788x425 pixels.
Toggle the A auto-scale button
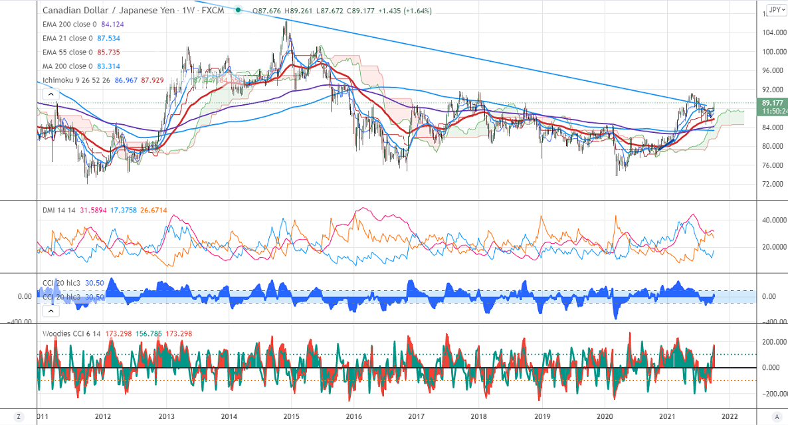click(x=777, y=416)
